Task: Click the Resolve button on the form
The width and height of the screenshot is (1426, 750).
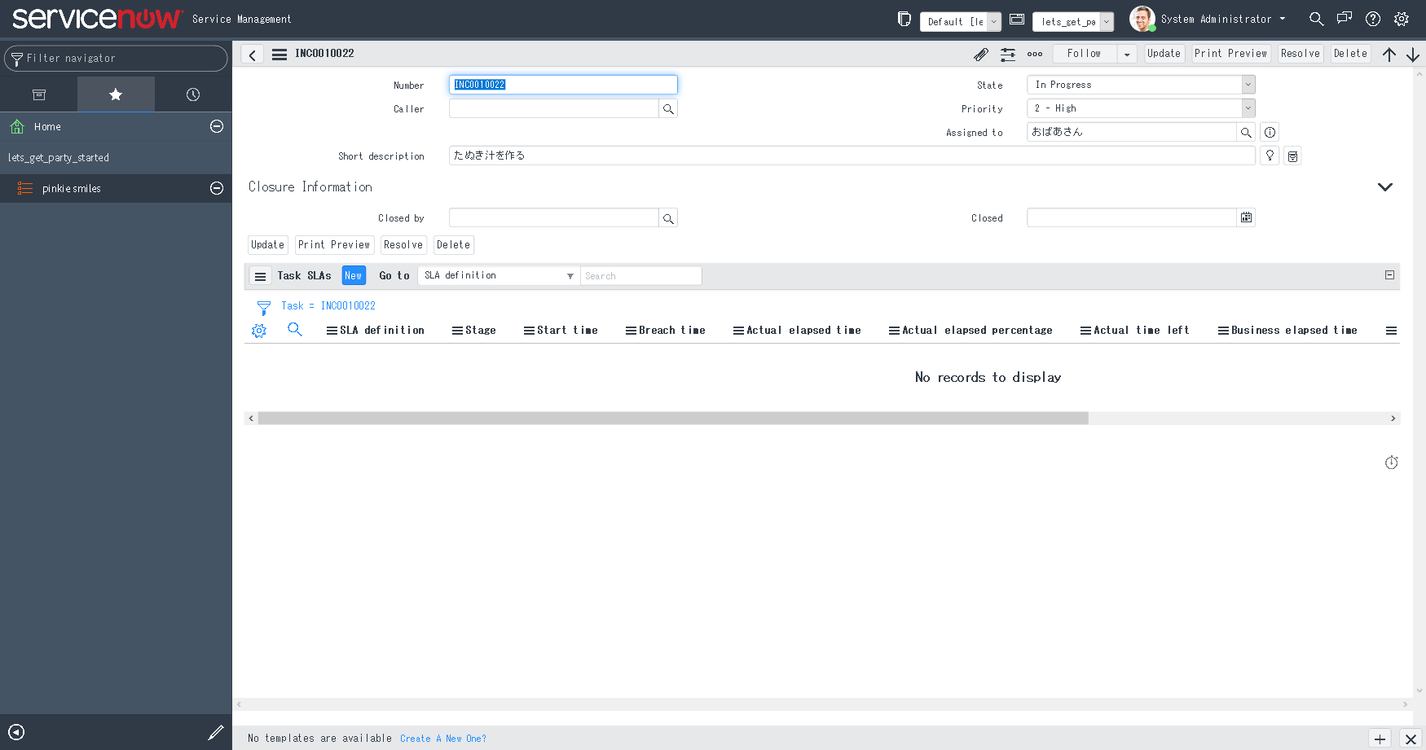Action: click(1300, 53)
